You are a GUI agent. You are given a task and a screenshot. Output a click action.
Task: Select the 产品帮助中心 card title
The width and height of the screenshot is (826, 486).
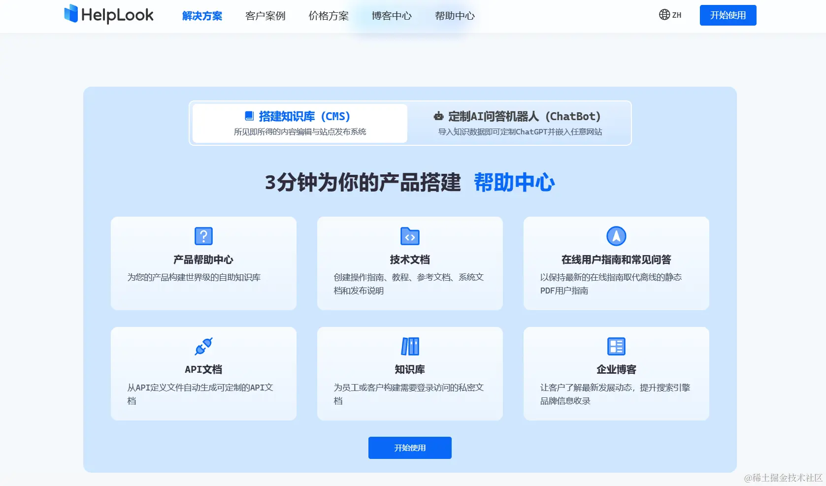[x=203, y=259]
